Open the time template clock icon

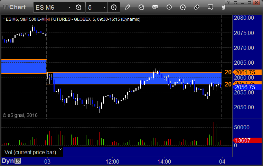click(x=114, y=7)
